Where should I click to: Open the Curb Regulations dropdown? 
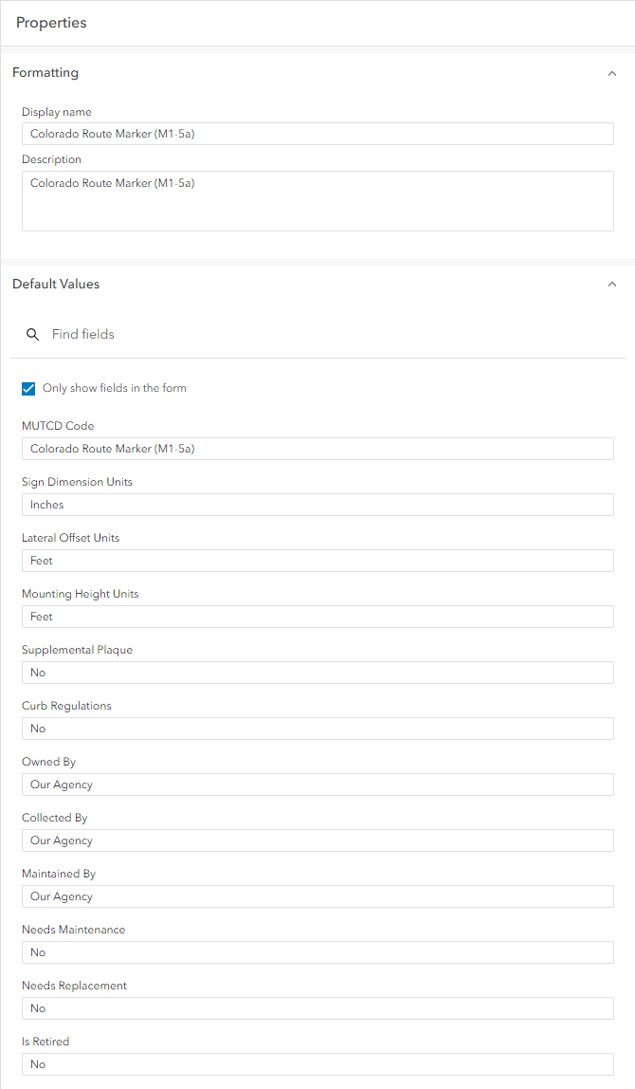point(317,728)
